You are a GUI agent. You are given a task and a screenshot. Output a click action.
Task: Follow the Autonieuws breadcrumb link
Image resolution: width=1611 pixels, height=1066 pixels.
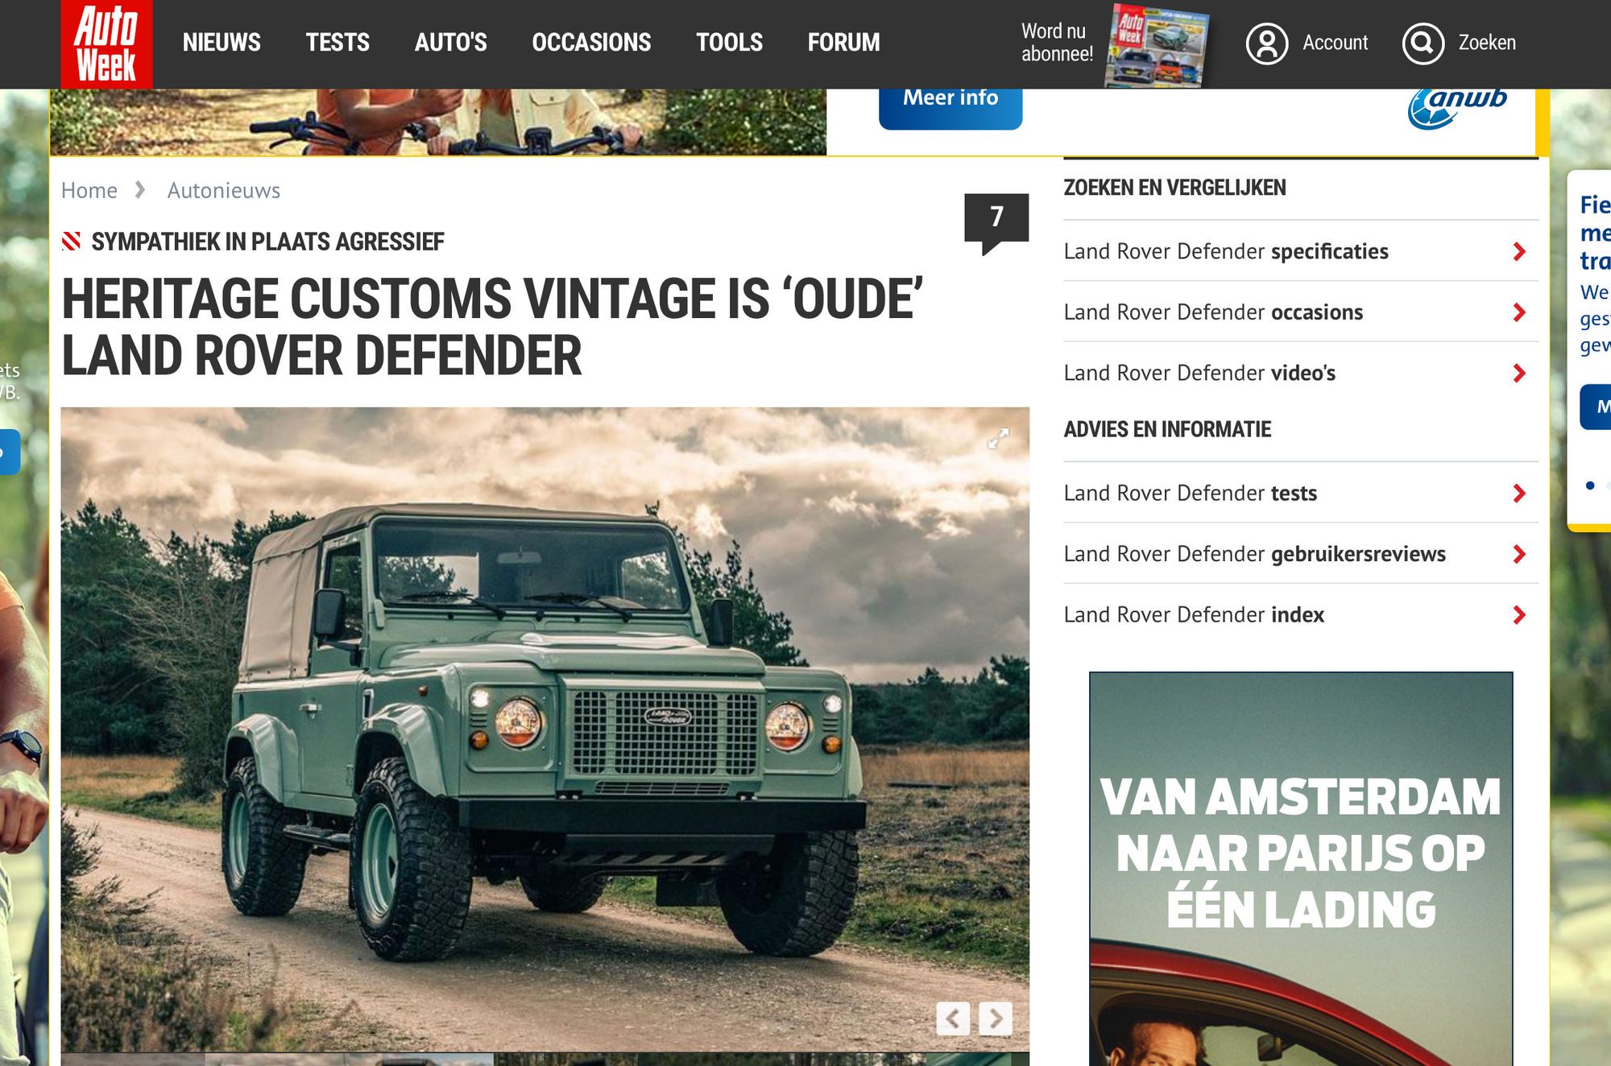coord(224,191)
